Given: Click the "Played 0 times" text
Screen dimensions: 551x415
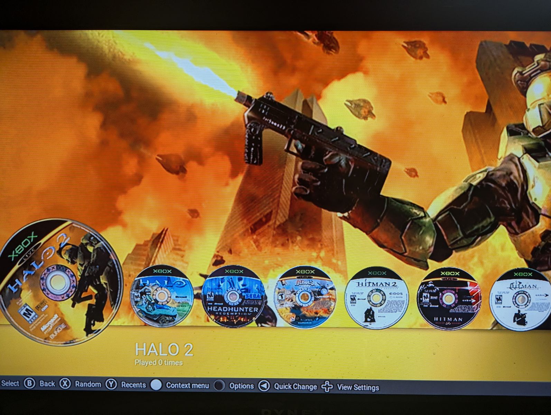Looking at the screenshot, I should pos(159,362).
